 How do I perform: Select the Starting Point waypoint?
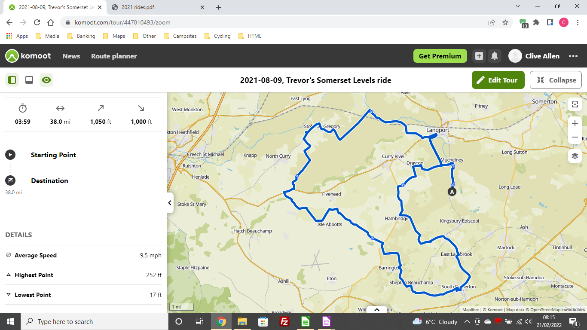(53, 155)
